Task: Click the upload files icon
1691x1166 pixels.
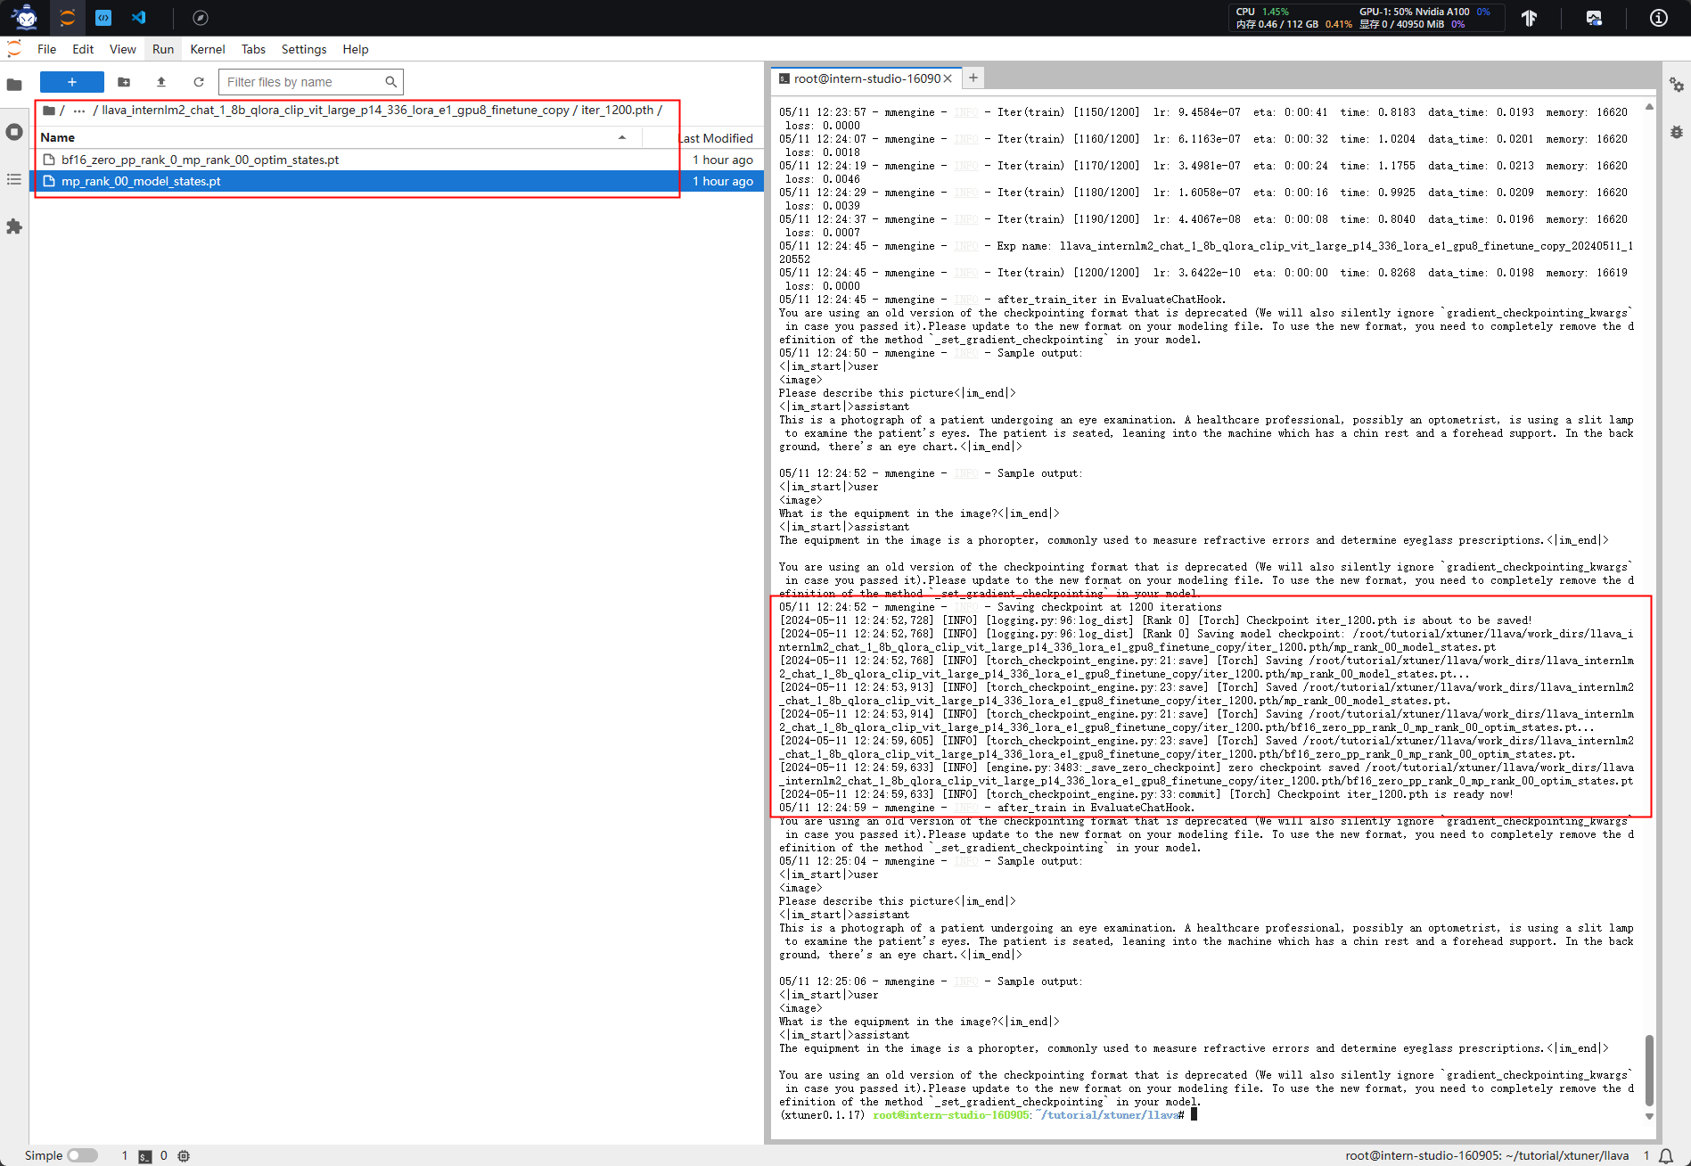Action: pos(161,82)
